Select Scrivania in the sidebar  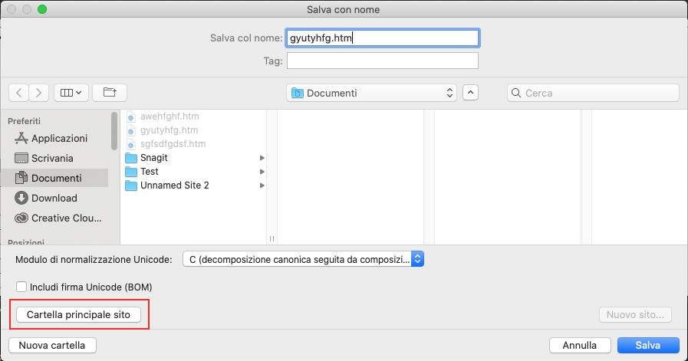[52, 159]
